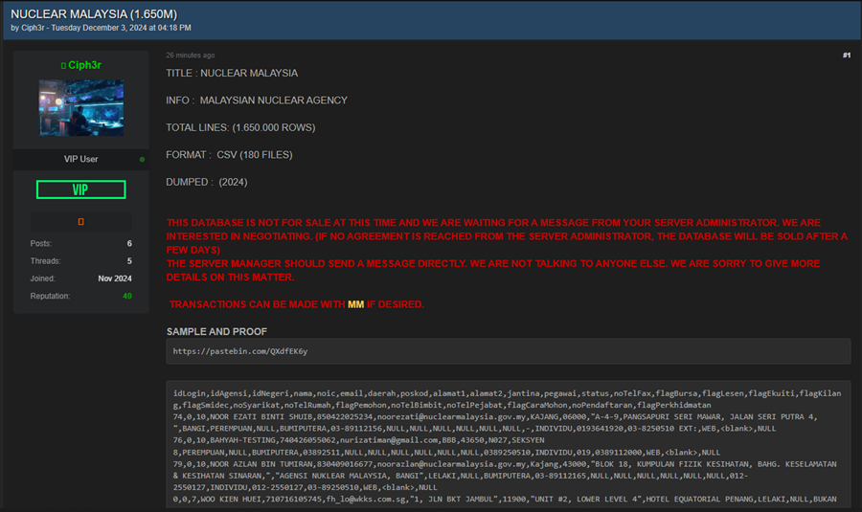Click the red 'THIS DATABASE IS NOT FOR SALE' text
The width and height of the screenshot is (862, 512).
[507, 236]
